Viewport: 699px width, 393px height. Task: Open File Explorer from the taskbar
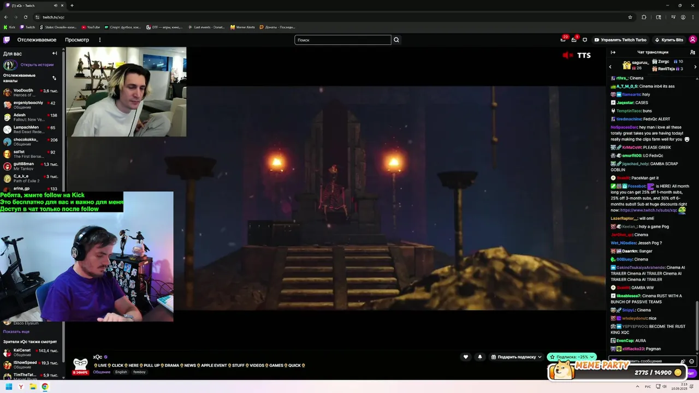point(33,386)
